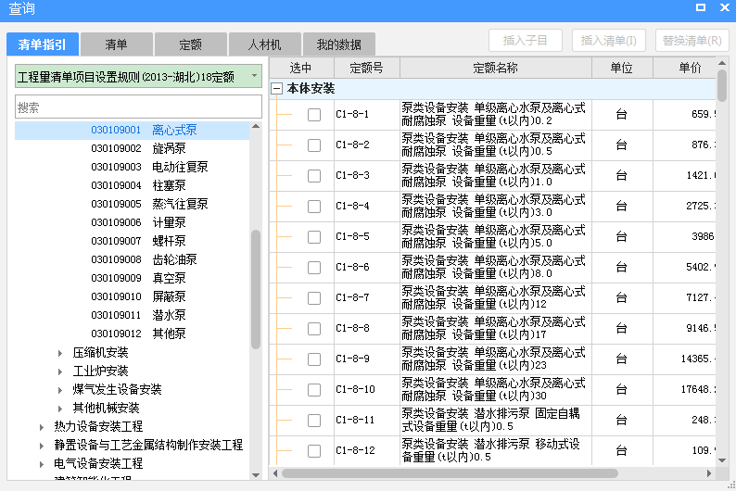This screenshot has height=491, width=736.
Task: Click the C1-8-11 潜水排污泵 固定自耦式 name cell
Action: (496, 420)
